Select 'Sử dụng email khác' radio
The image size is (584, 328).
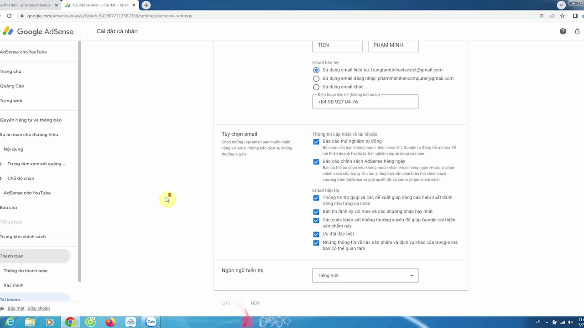pos(316,87)
